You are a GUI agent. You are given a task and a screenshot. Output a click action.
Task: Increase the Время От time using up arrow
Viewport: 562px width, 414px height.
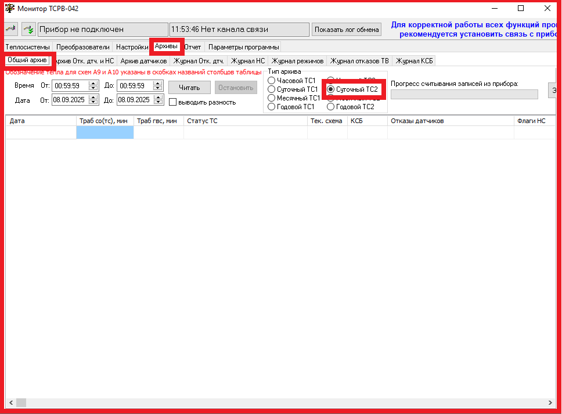tap(93, 83)
